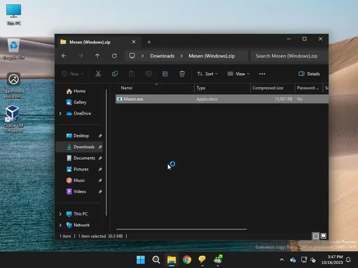
Task: Open the View dropdown menu
Action: [x=238, y=74]
